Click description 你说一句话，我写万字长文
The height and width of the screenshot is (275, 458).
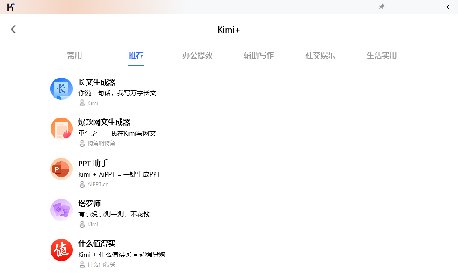[117, 93]
